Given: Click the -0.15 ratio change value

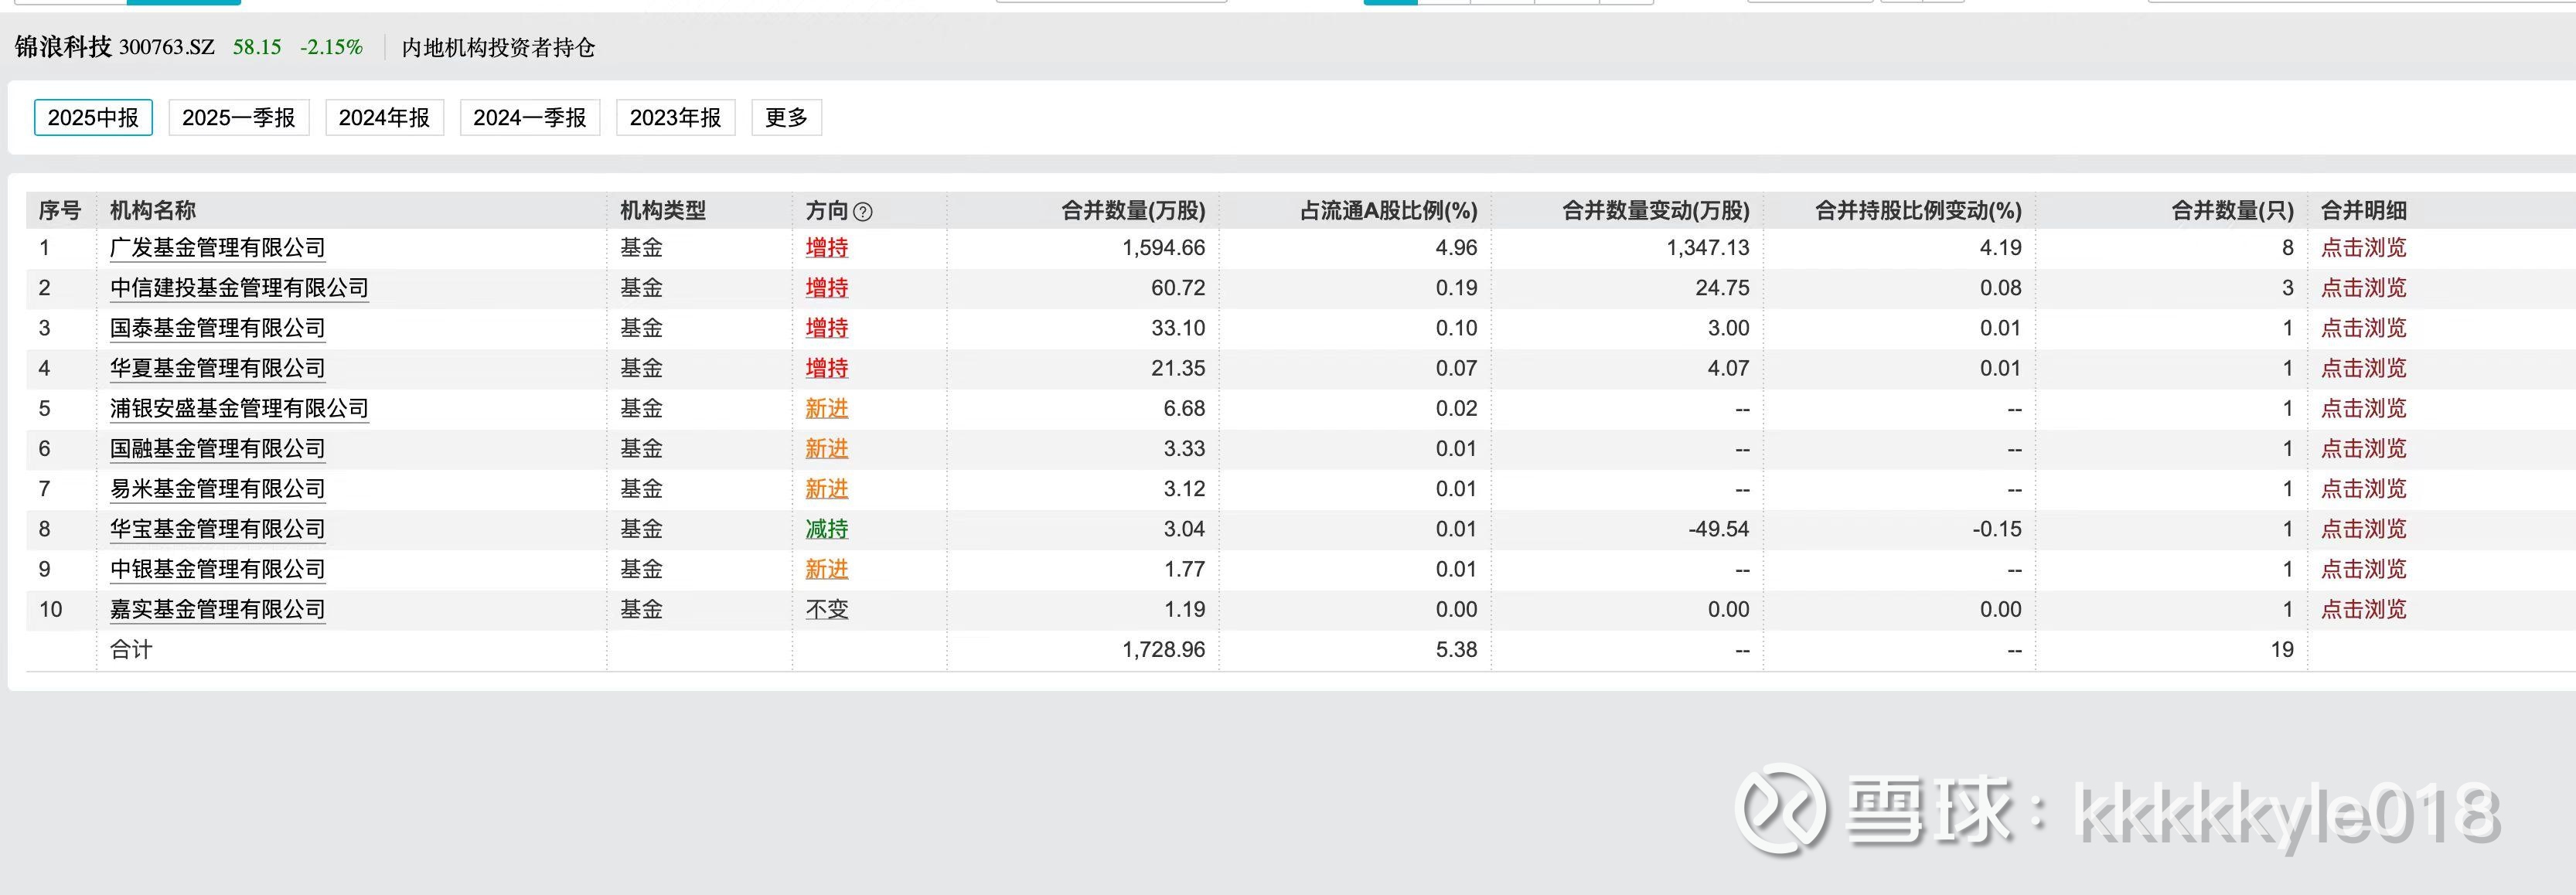Looking at the screenshot, I should (x=1997, y=529).
